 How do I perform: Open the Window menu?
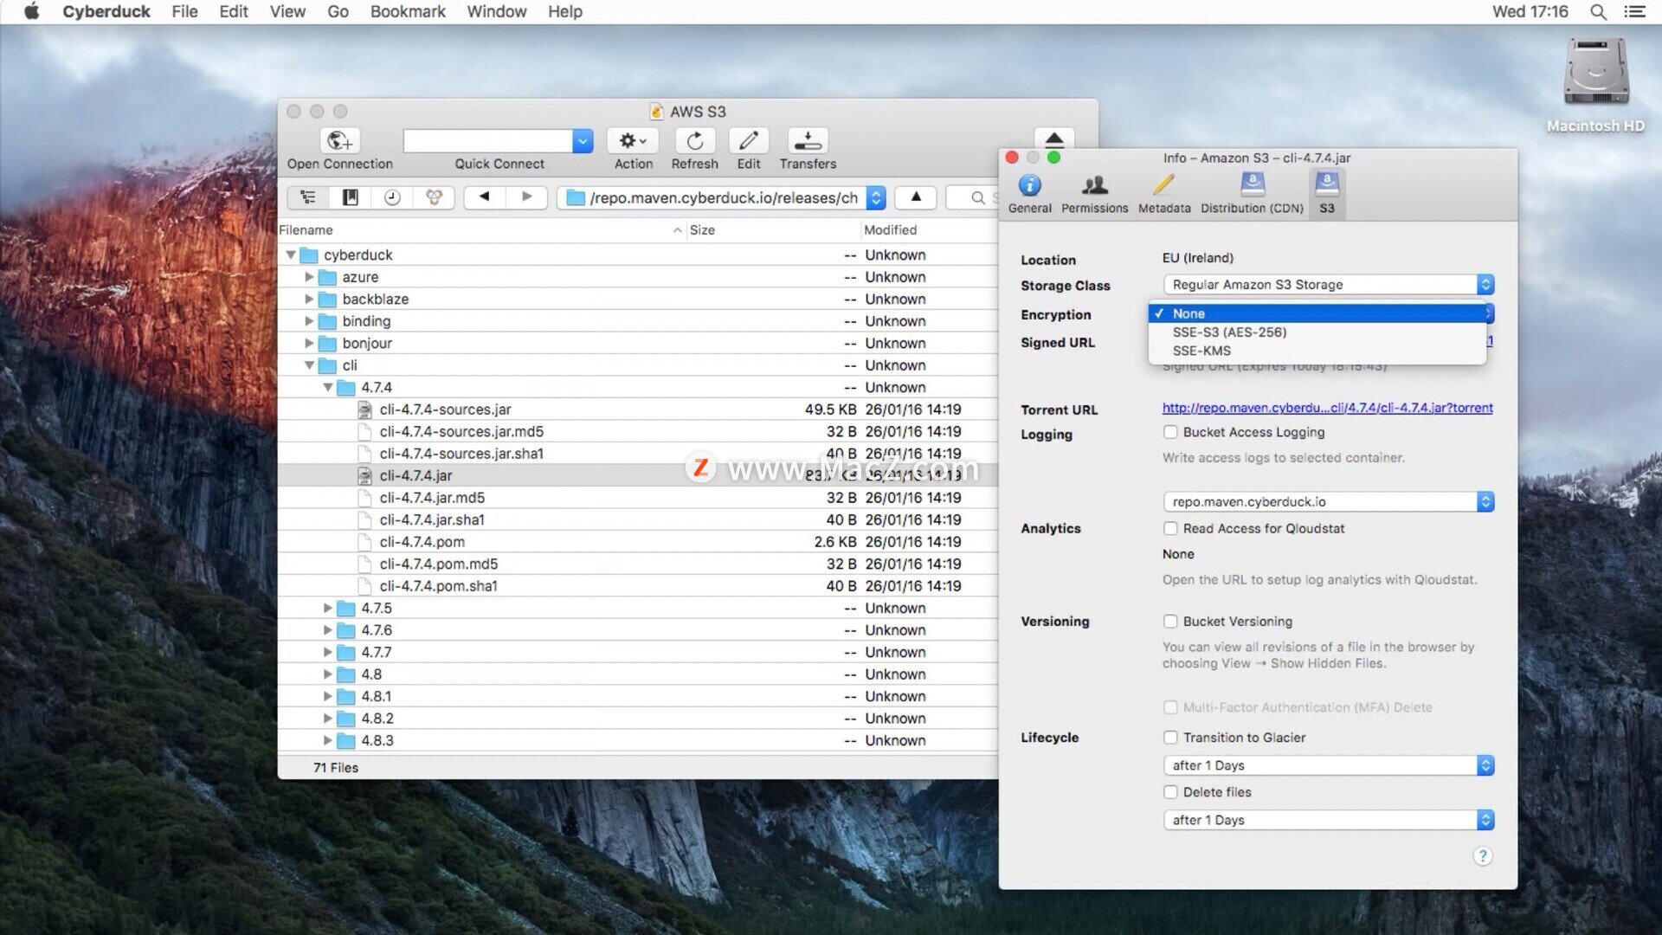click(x=497, y=11)
